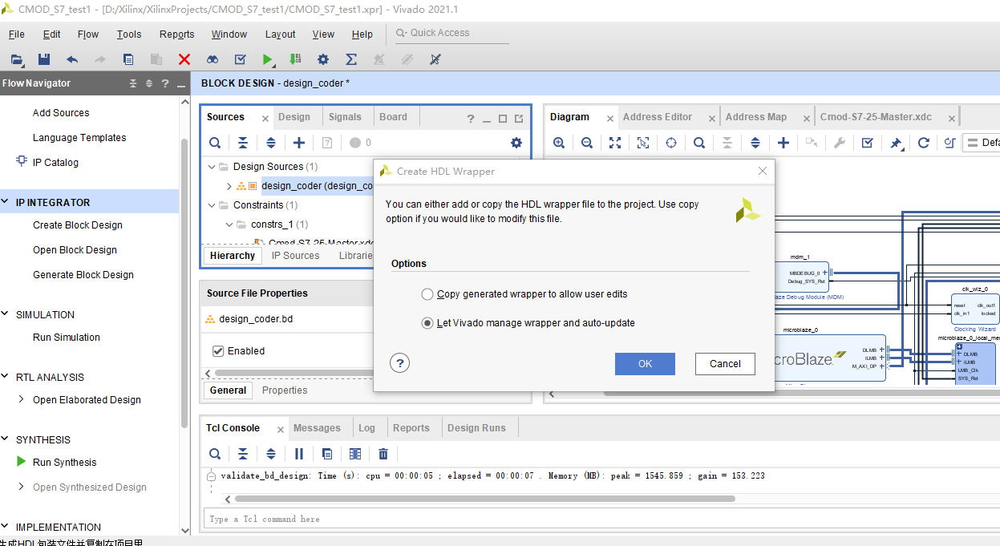Switch to IP Sources tab
The width and height of the screenshot is (1000, 546).
(295, 256)
